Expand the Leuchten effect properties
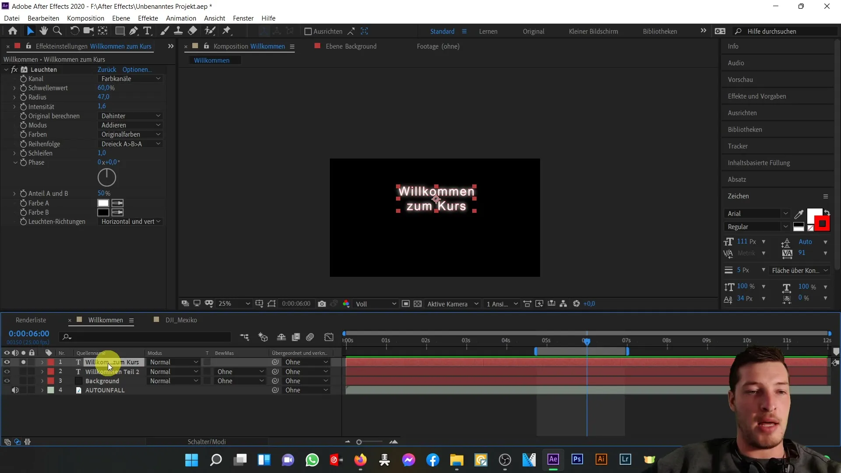The width and height of the screenshot is (841, 473). [x=6, y=69]
